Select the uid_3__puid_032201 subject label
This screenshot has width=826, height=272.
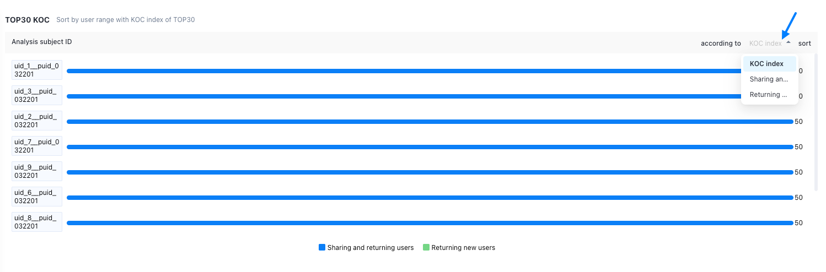point(37,96)
